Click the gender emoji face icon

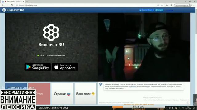(x=93, y=94)
